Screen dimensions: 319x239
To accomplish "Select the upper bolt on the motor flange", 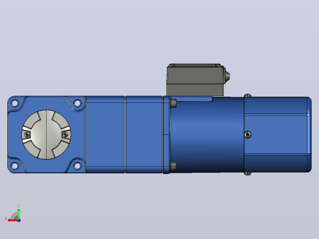I will coord(173,104).
